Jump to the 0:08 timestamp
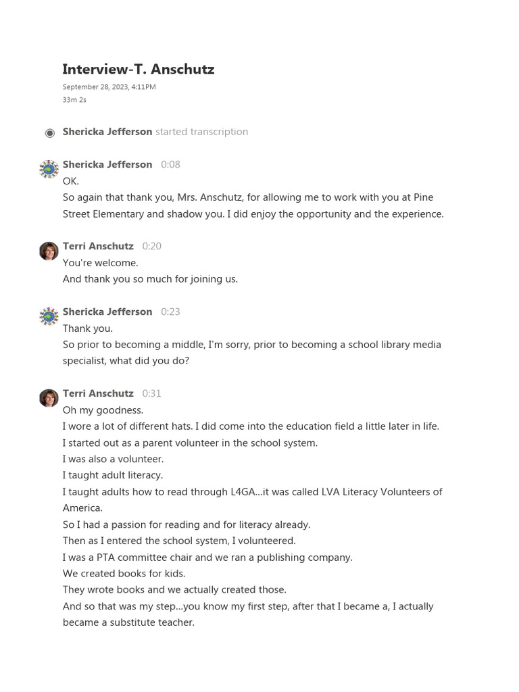The image size is (519, 692). 170,165
